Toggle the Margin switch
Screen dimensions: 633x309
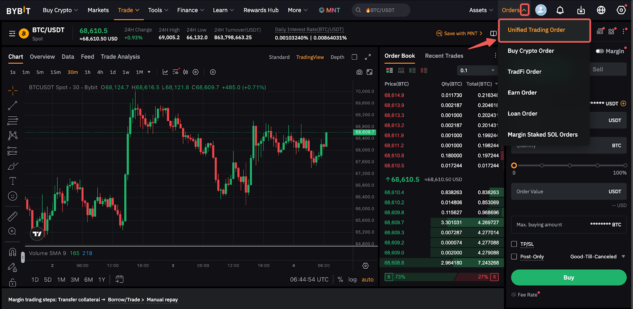pyautogui.click(x=600, y=51)
